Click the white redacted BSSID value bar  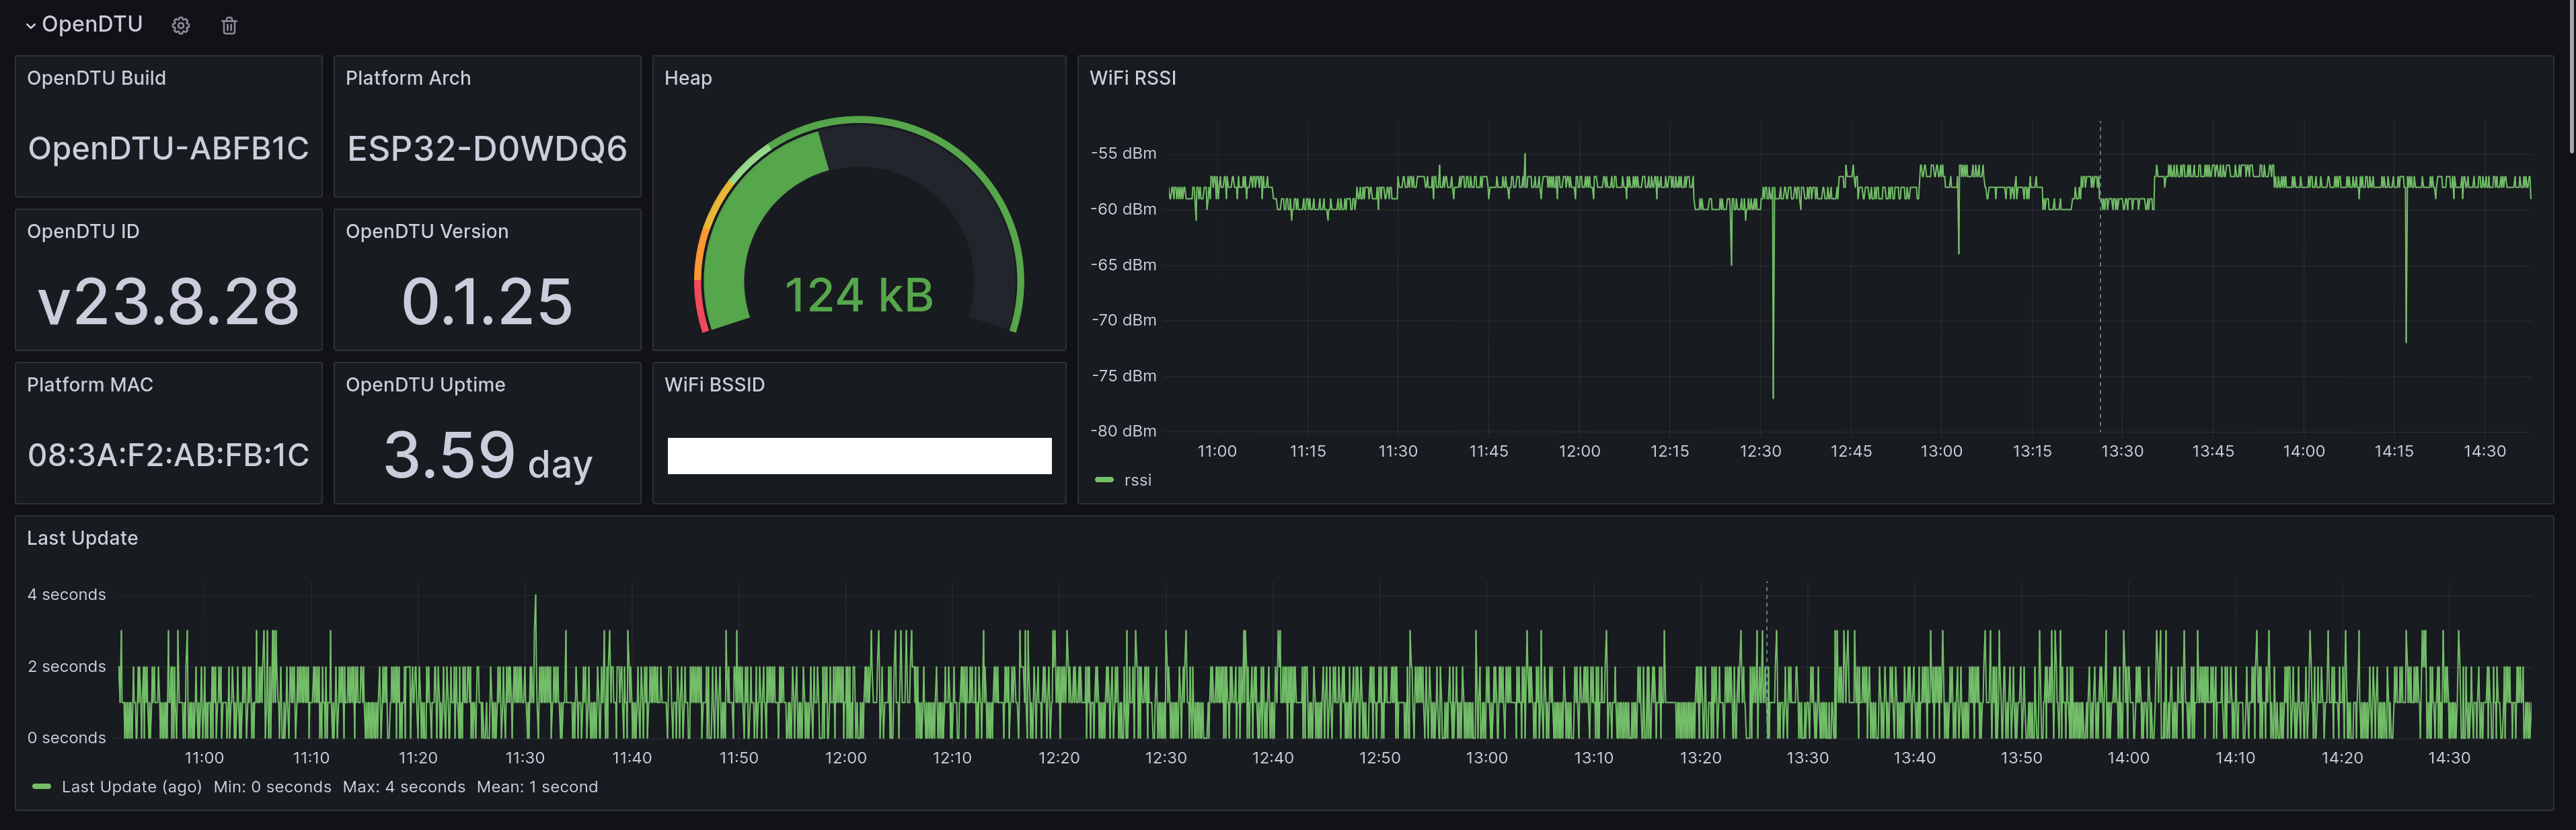[859, 456]
